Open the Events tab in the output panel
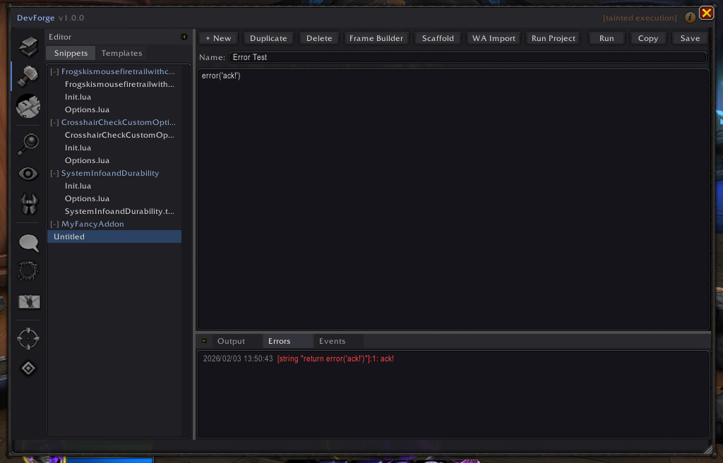 (332, 341)
